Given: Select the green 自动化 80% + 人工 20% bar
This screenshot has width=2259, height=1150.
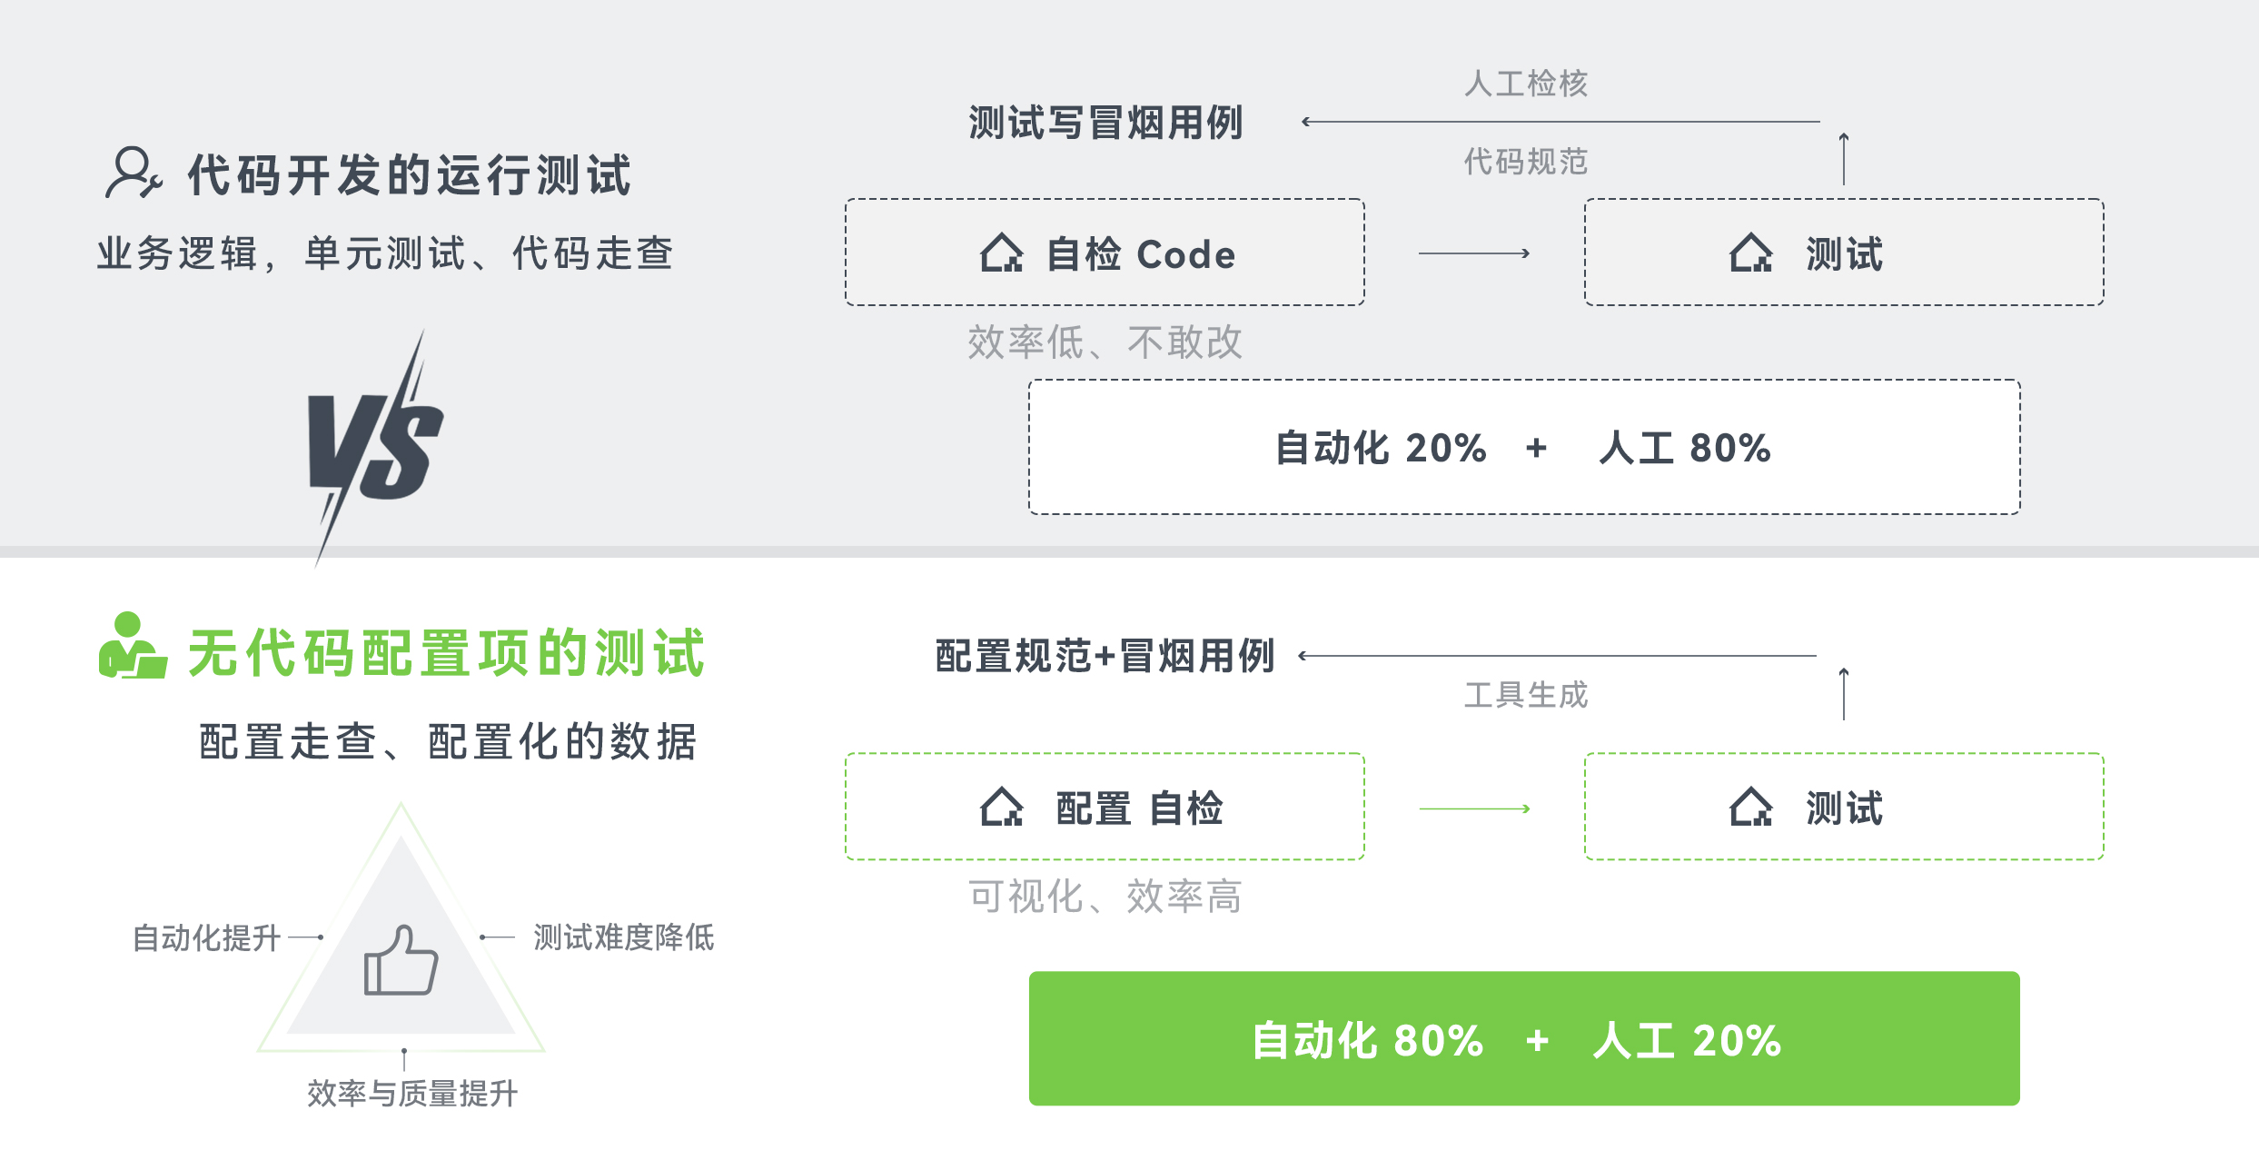Looking at the screenshot, I should [1524, 1038].
